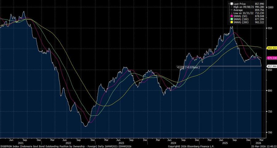Click the yellow 902.322 axis price tag

[272, 48]
